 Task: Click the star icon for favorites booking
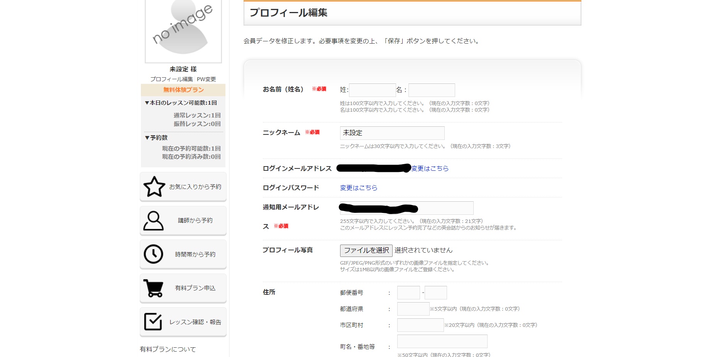click(154, 187)
